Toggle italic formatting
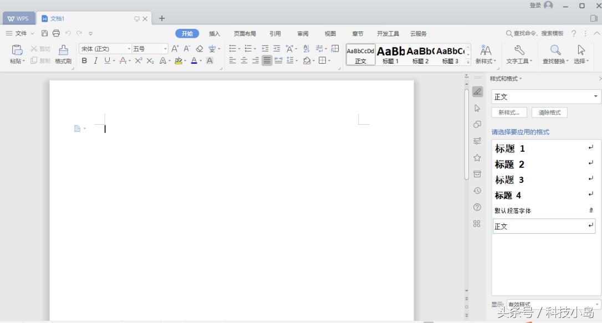This screenshot has height=323, width=602. (x=95, y=61)
